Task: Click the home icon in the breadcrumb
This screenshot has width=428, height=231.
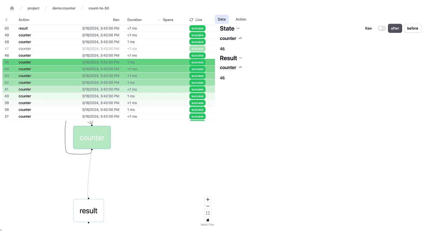Action: pos(12,8)
